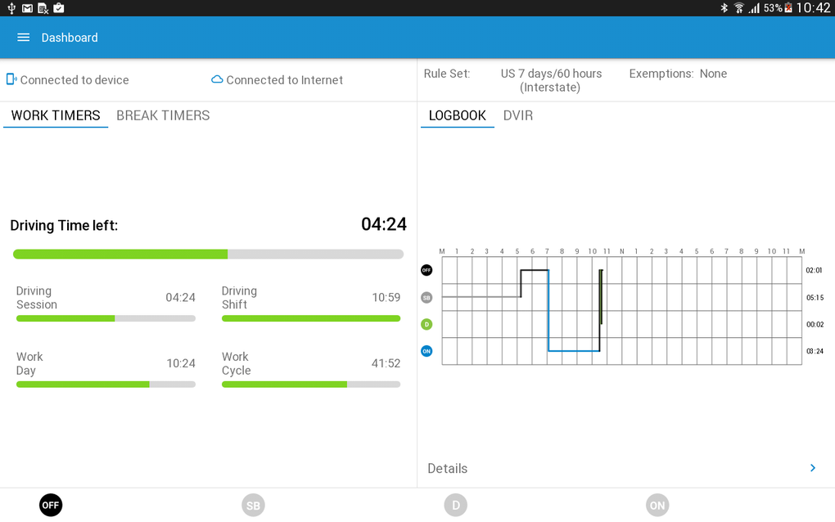Click the Dashboard title text
The width and height of the screenshot is (835, 522).
click(x=70, y=38)
